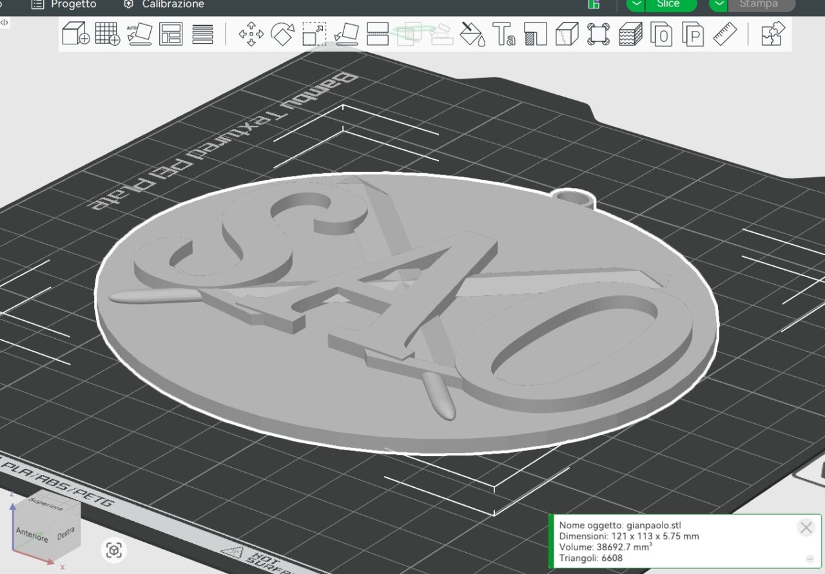Open the Measure ruler tool

[x=724, y=33]
